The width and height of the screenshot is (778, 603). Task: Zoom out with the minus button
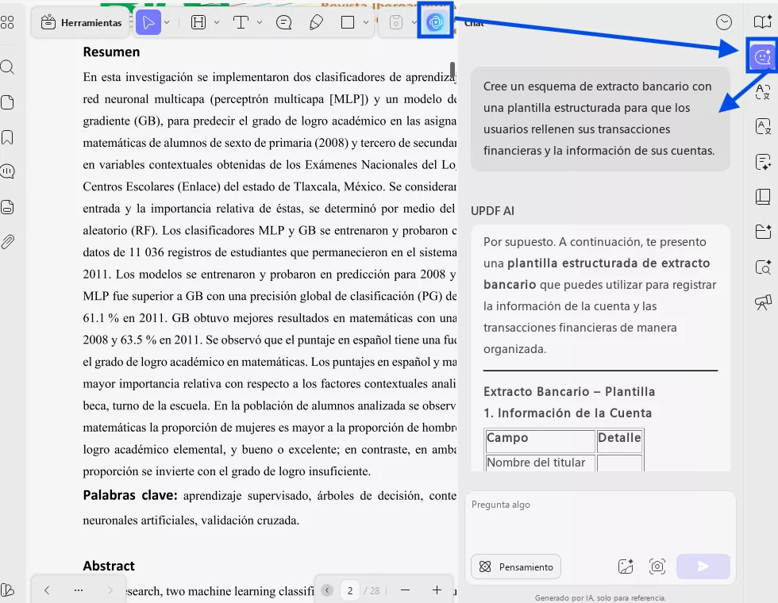[406, 590]
